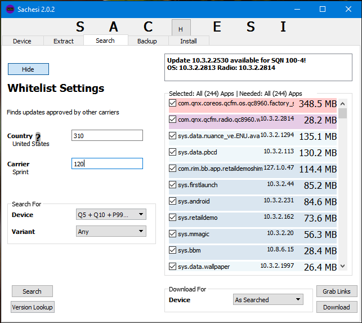362x323 pixels.
Task: Open the Search For Device dropdown
Action: click(x=111, y=214)
